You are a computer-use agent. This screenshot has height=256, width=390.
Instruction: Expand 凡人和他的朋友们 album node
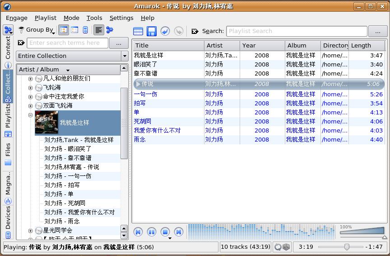30,79
